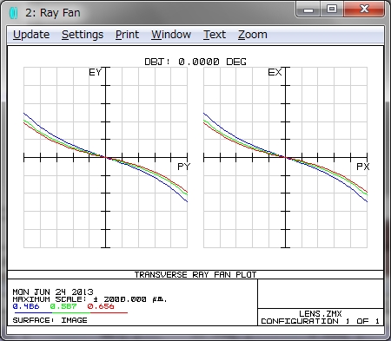Viewport: 391px width, 341px height.
Task: Click the Ray Fan window icon
Action: point(14,13)
